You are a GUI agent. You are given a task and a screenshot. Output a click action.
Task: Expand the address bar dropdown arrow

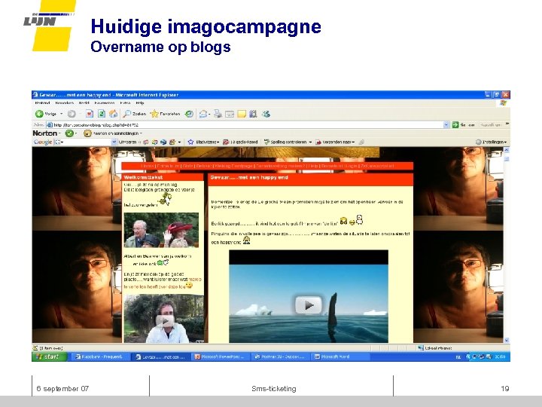(446, 125)
